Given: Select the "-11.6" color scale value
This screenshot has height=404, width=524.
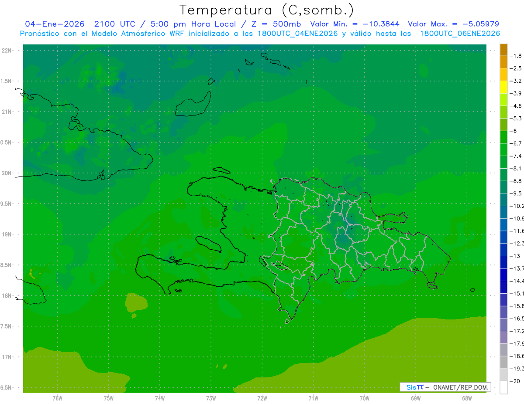Looking at the screenshot, I should tap(517, 231).
